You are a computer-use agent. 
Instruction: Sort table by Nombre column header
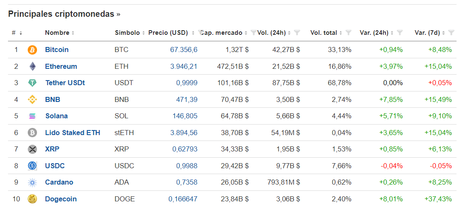click(x=60, y=33)
